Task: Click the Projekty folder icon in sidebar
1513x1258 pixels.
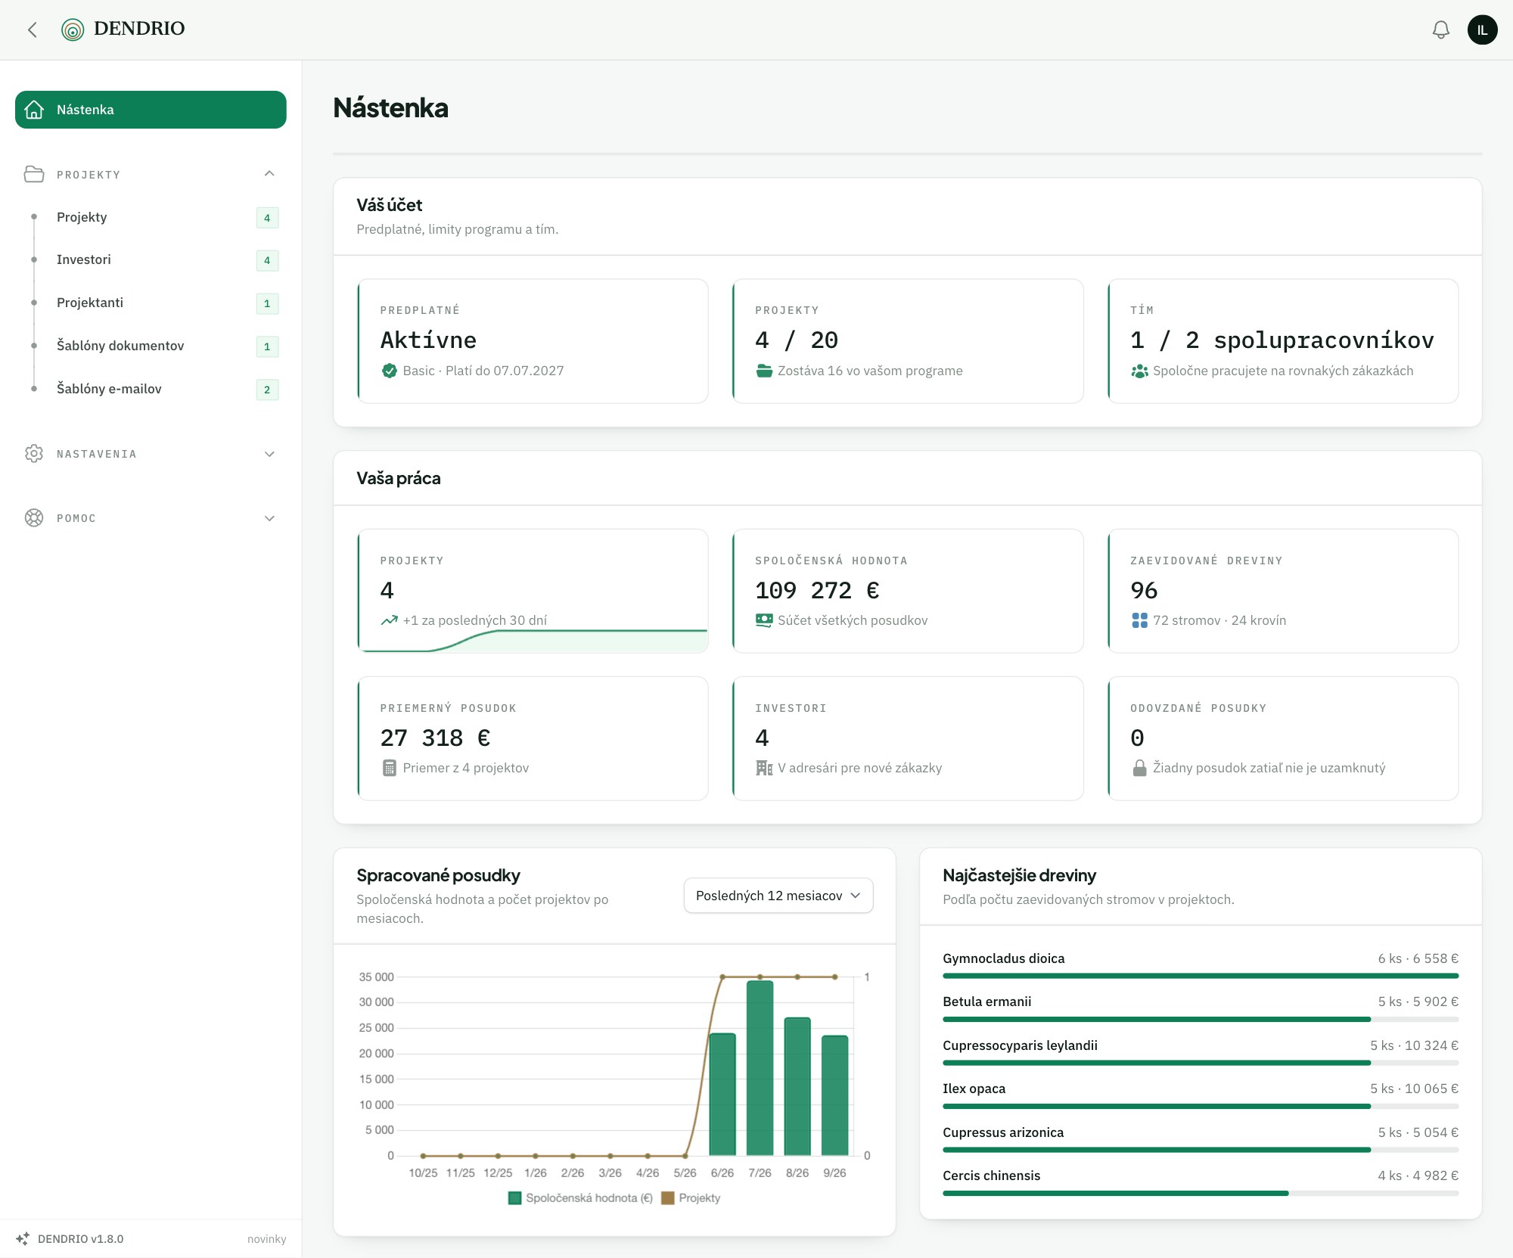Action: point(34,174)
